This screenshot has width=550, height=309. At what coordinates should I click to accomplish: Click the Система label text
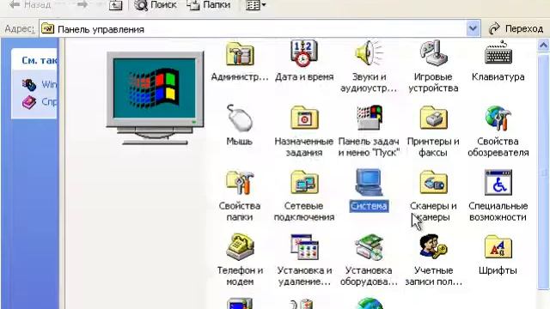369,206
